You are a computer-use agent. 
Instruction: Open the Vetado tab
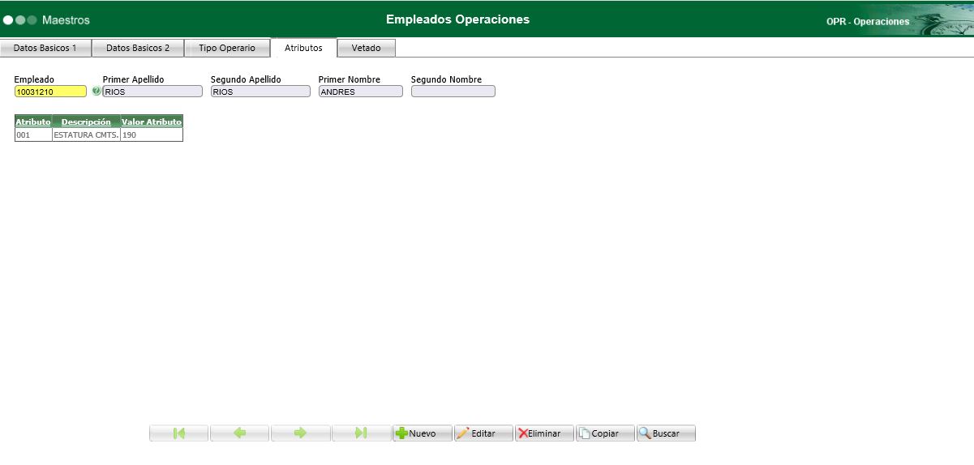pyautogui.click(x=366, y=48)
